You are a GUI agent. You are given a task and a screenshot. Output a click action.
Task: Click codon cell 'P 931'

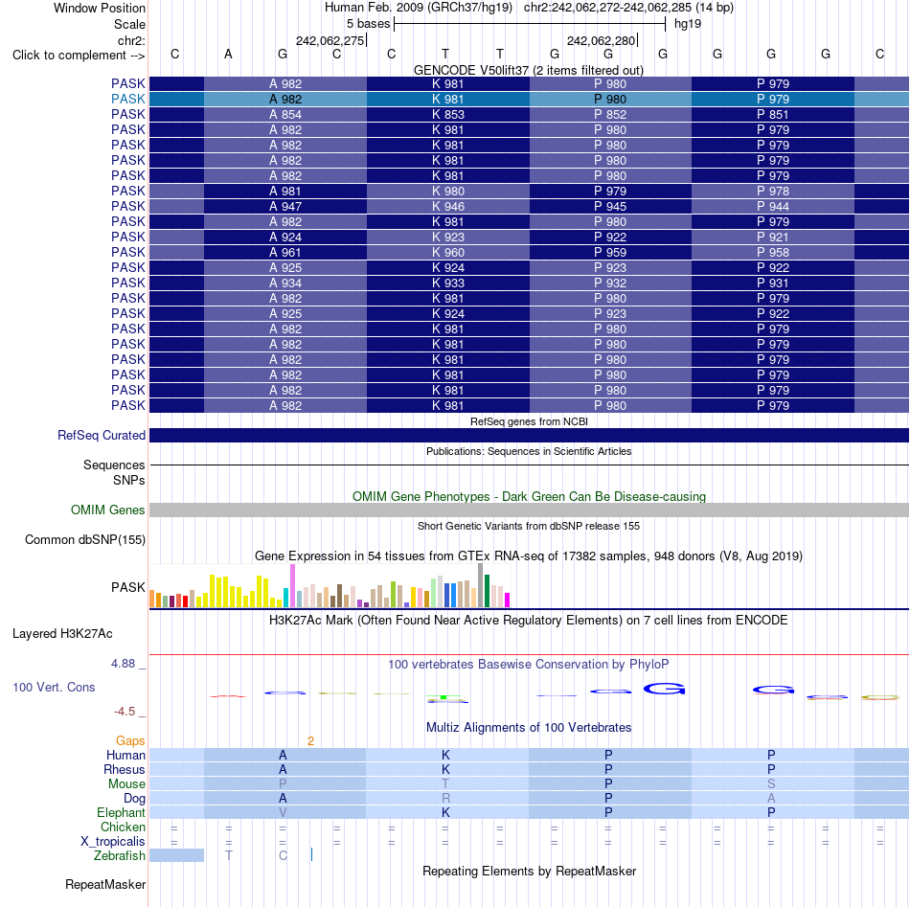pyautogui.click(x=773, y=283)
